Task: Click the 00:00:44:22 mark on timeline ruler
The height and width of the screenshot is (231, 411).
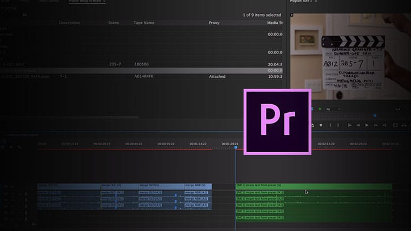Action: coord(134,144)
